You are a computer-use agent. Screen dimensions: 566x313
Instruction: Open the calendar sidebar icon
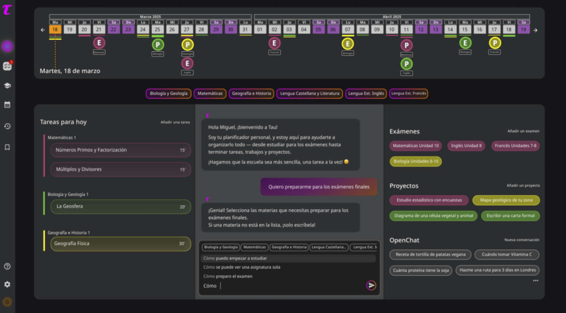(x=7, y=105)
